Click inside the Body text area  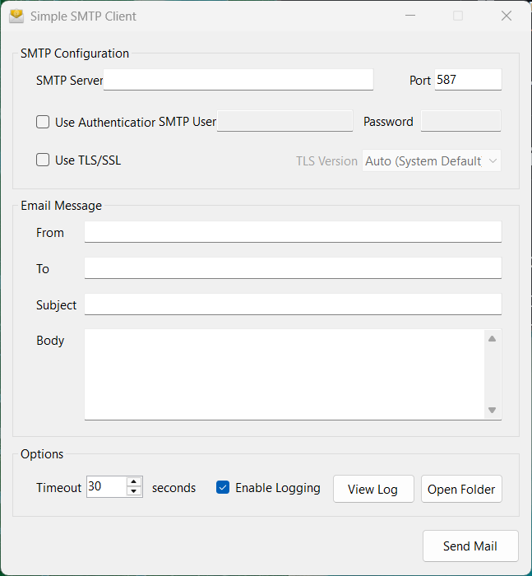click(285, 374)
